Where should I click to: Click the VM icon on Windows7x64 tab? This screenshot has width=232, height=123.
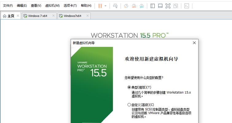coord(61,16)
